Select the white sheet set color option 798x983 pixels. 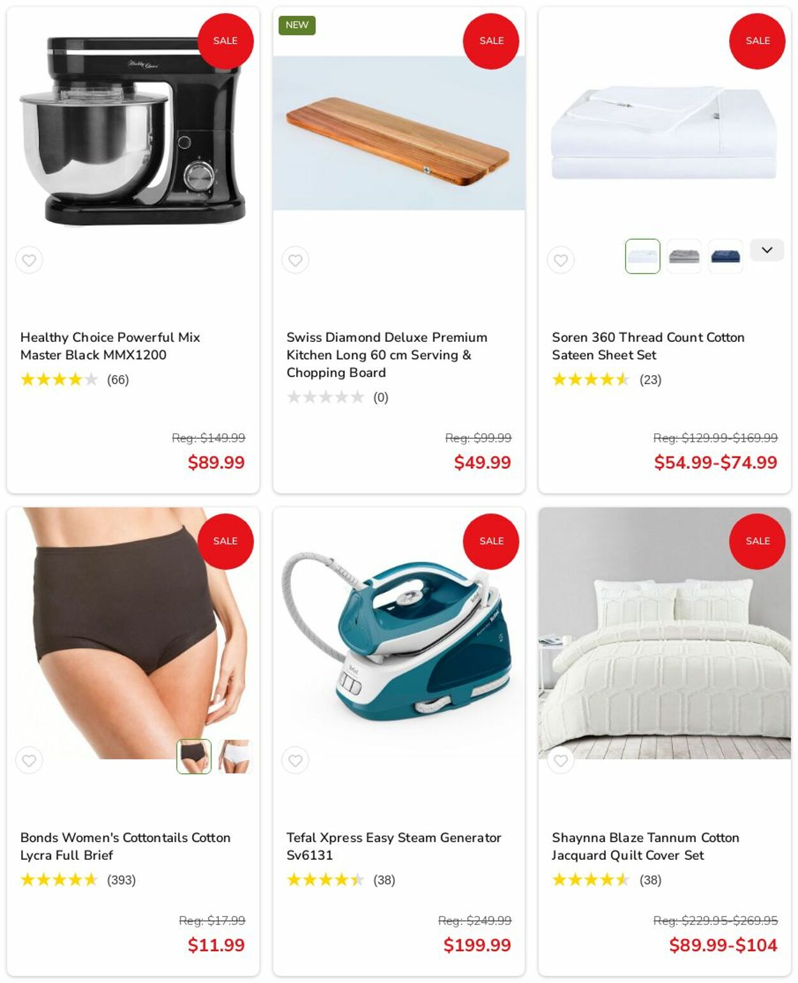(x=642, y=256)
